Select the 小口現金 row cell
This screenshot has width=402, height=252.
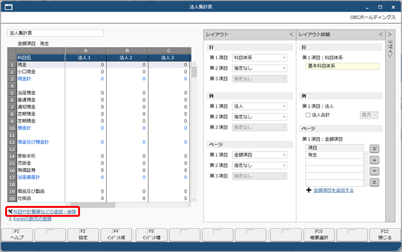tap(41, 72)
